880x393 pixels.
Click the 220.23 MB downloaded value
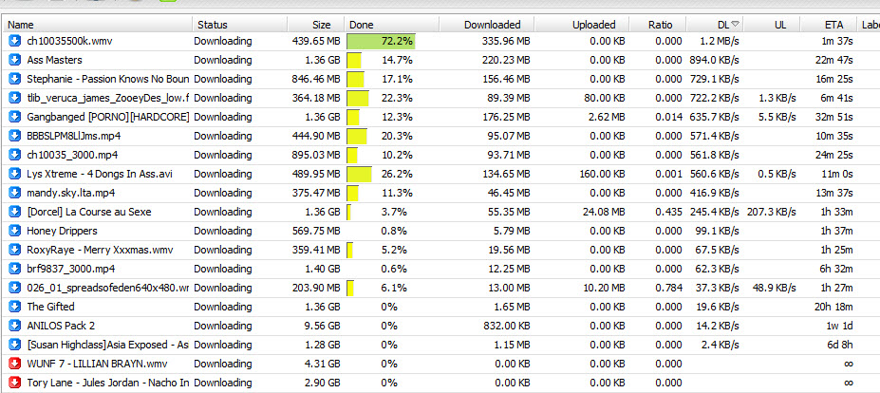coord(506,60)
